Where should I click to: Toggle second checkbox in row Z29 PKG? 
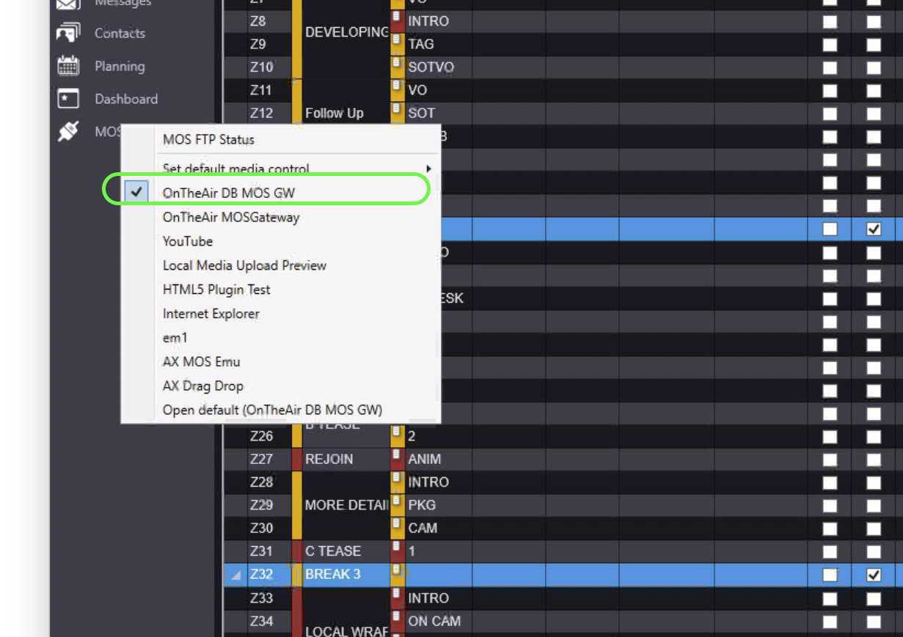(874, 506)
